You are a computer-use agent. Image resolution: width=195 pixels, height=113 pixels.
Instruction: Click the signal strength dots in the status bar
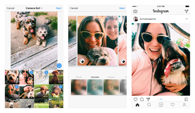(135, 6)
